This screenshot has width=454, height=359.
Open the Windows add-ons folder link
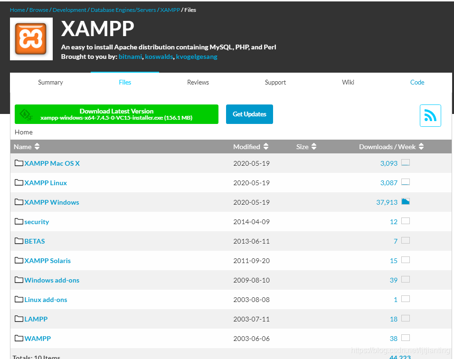pos(52,280)
